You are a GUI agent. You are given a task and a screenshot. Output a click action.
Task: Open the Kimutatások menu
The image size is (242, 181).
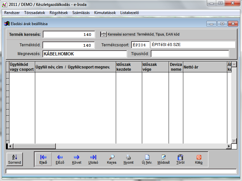click(105, 13)
